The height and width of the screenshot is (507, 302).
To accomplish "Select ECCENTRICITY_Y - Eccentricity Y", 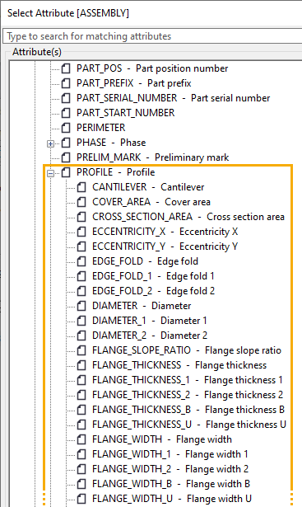I will [x=165, y=246].
